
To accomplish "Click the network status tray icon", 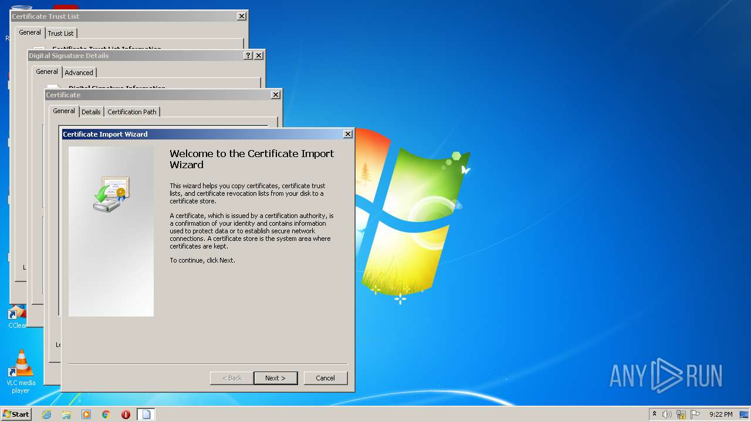I will (681, 414).
